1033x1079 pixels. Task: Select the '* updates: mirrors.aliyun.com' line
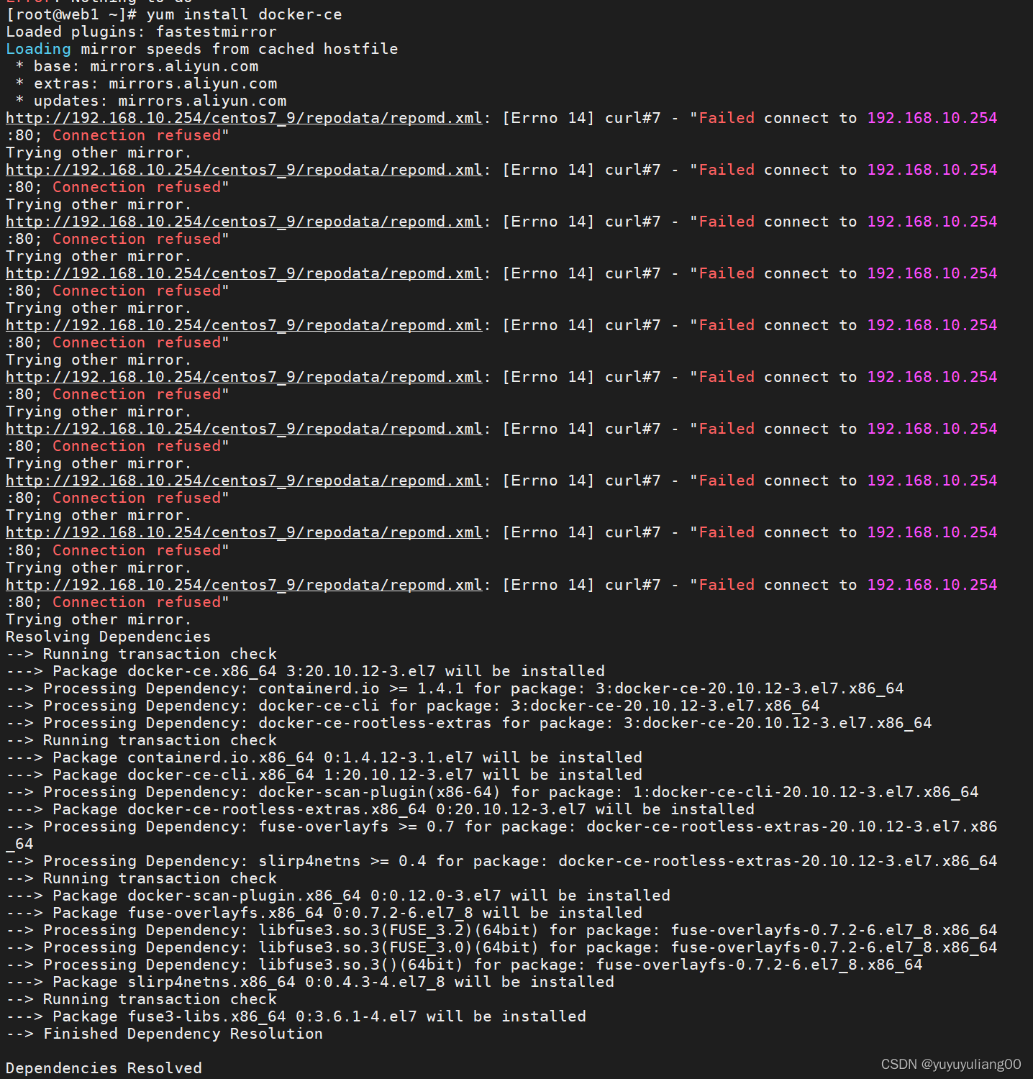click(x=150, y=101)
